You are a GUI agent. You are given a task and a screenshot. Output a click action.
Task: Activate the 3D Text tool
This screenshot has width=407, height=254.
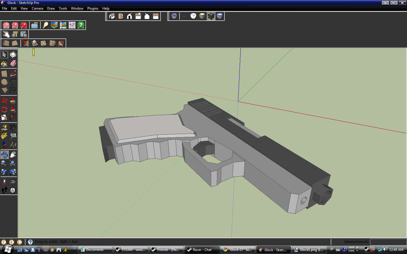pyautogui.click(x=13, y=144)
